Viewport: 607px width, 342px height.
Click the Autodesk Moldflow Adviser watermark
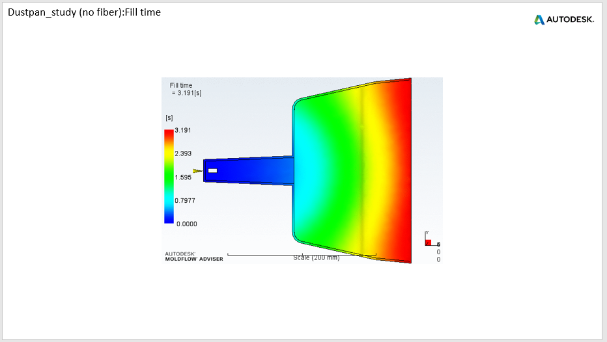tap(194, 257)
